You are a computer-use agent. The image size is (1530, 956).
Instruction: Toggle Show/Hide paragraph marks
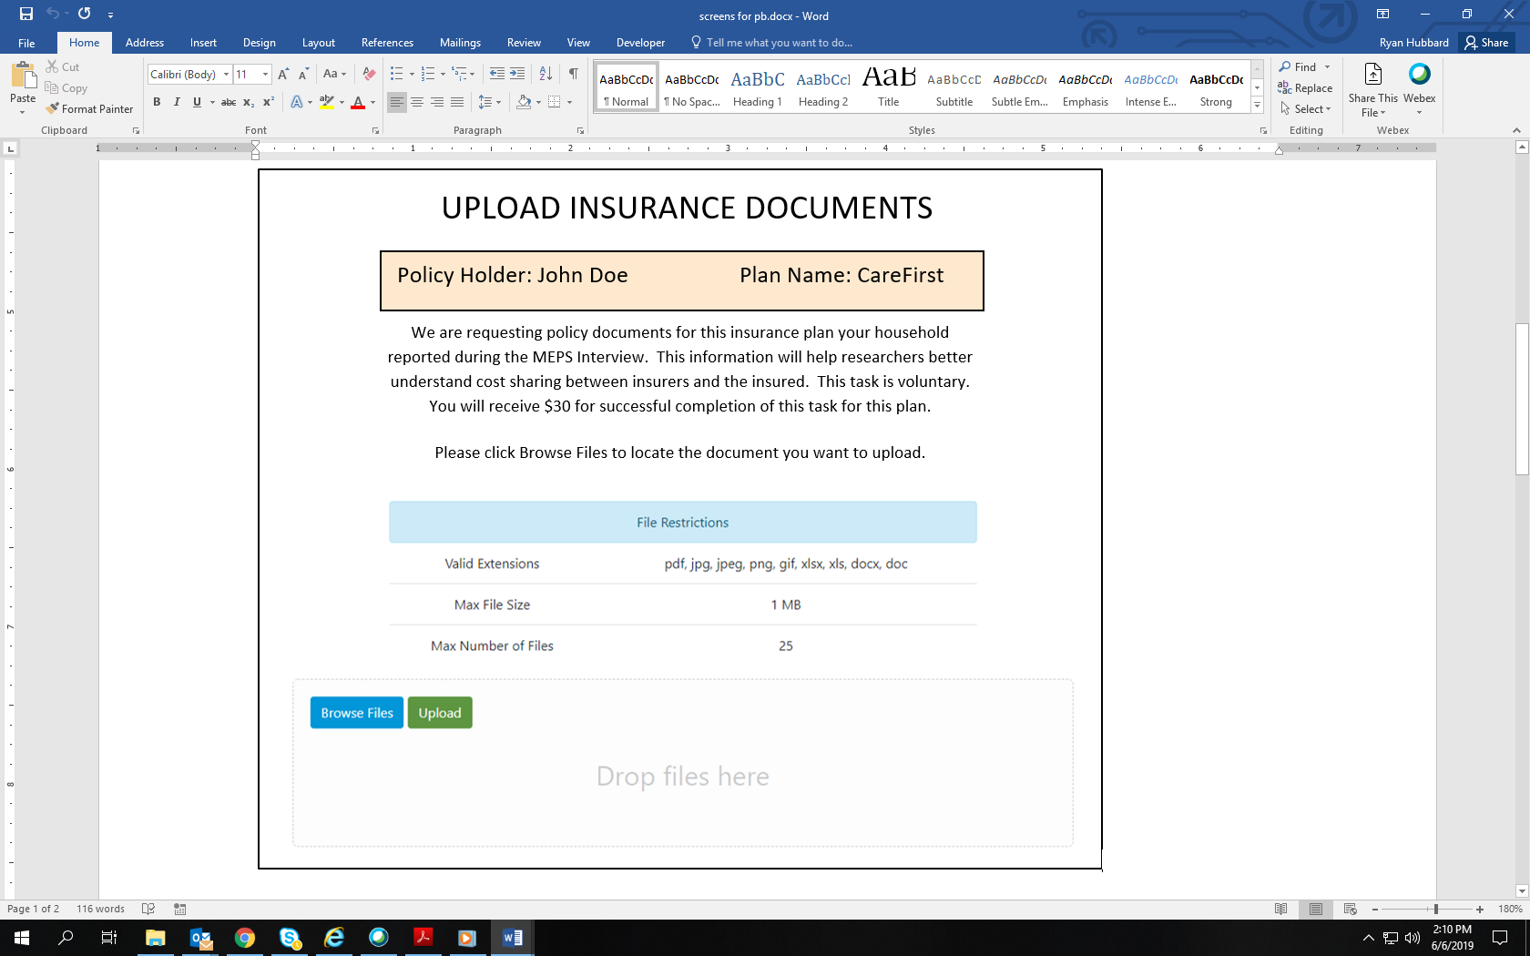point(573,74)
